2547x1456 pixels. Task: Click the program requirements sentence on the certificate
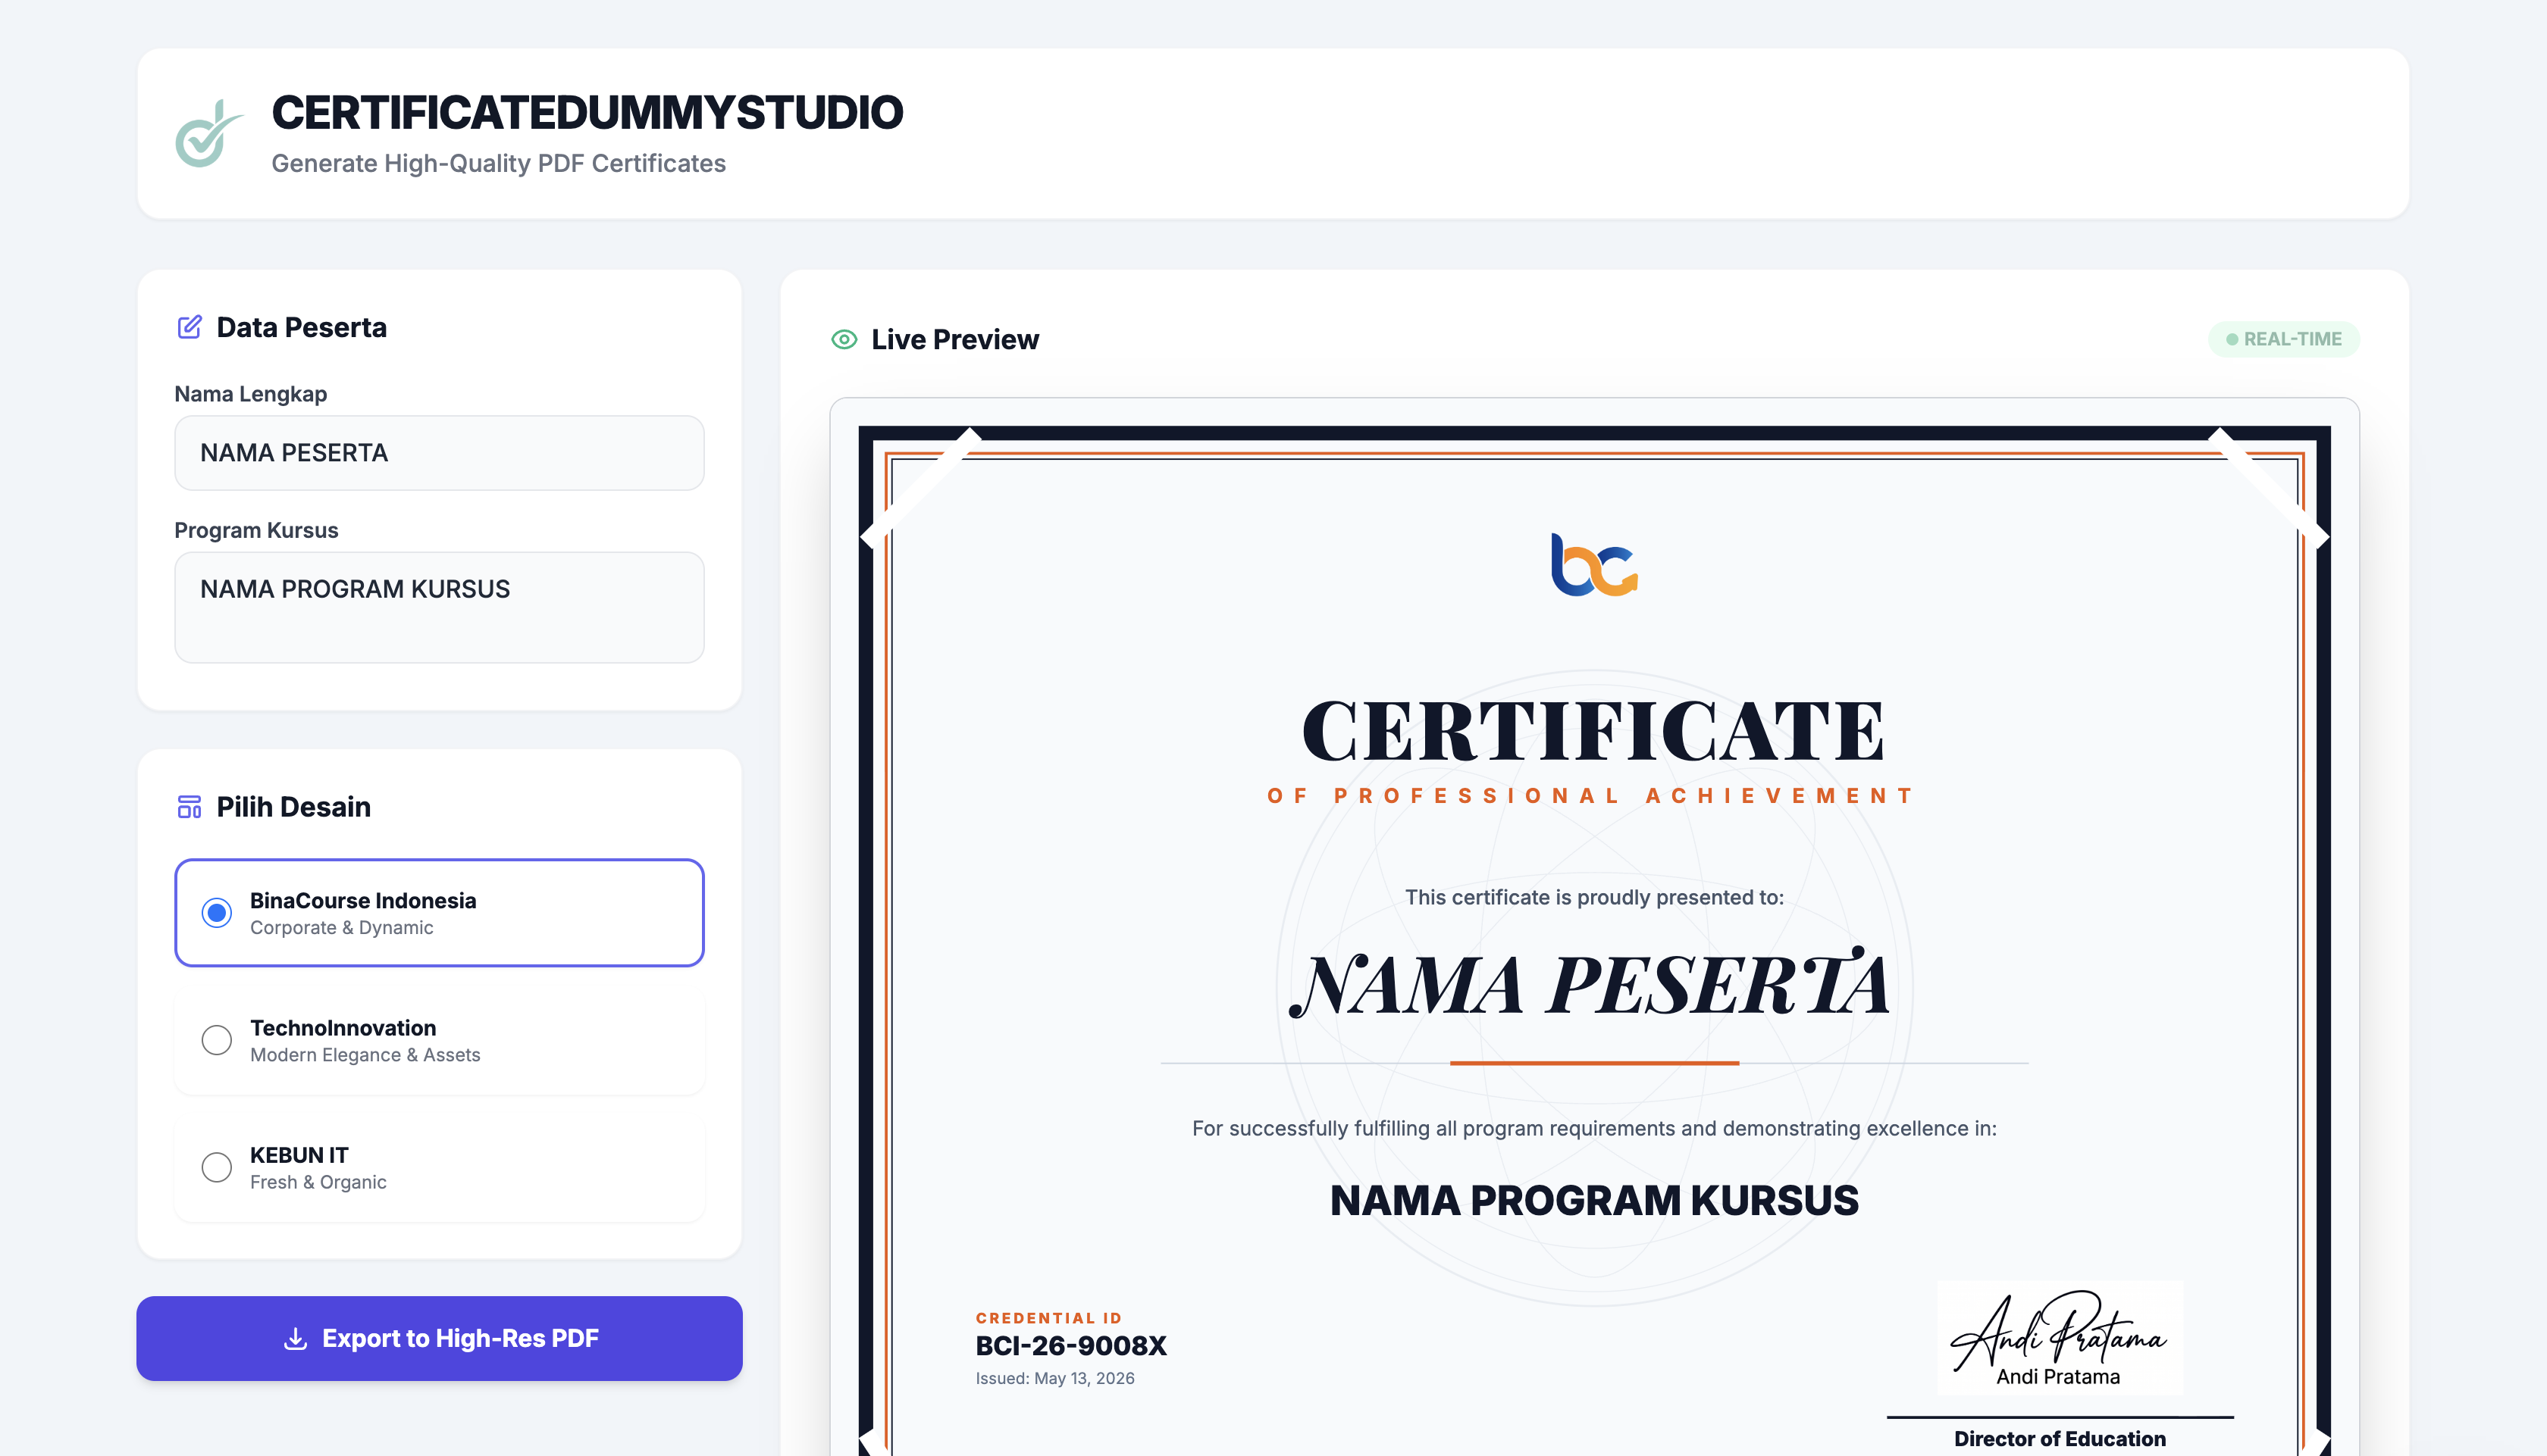pyautogui.click(x=1593, y=1128)
